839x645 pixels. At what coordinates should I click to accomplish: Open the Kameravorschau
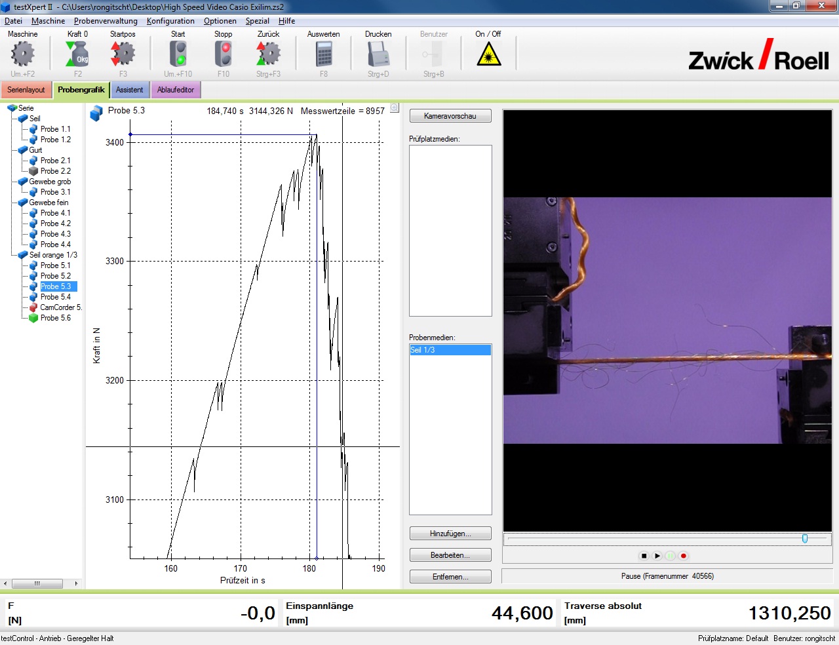coord(450,115)
